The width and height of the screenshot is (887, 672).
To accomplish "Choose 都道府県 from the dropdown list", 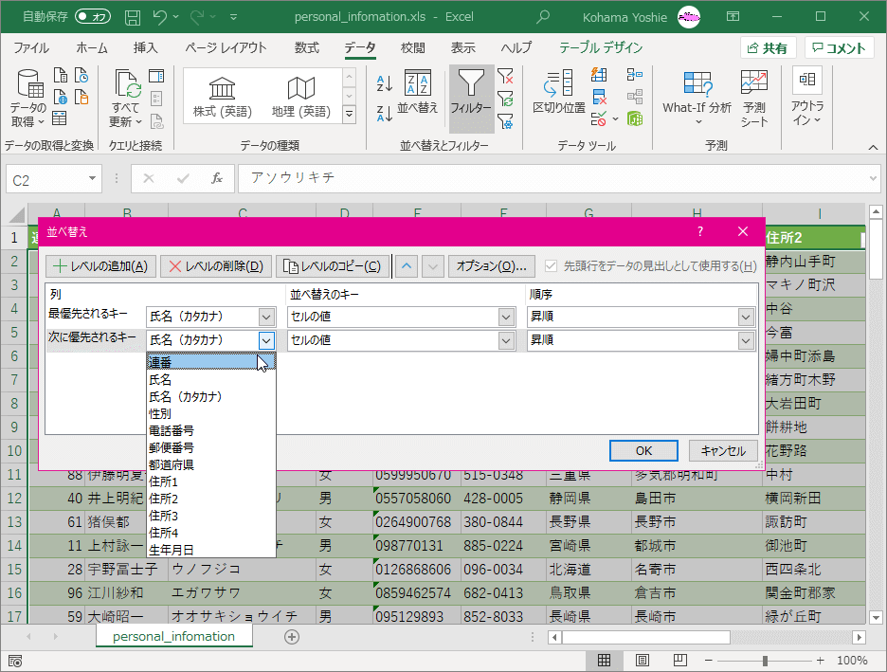I will coord(172,464).
